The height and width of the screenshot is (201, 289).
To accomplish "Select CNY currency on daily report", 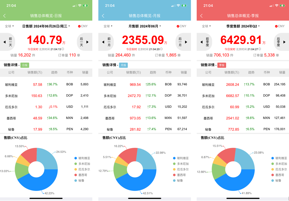I will (x=83, y=26).
